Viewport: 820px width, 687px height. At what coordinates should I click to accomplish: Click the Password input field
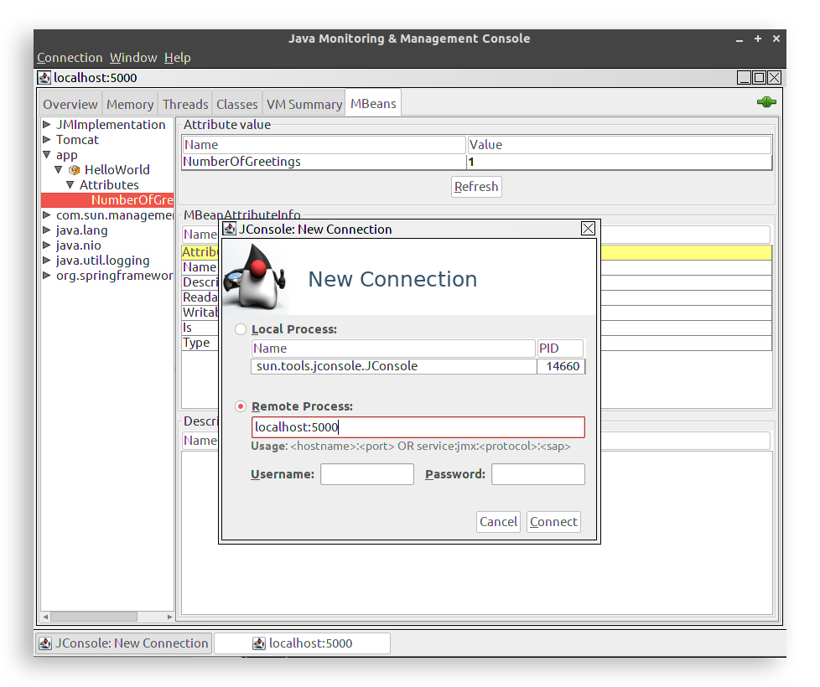[538, 474]
